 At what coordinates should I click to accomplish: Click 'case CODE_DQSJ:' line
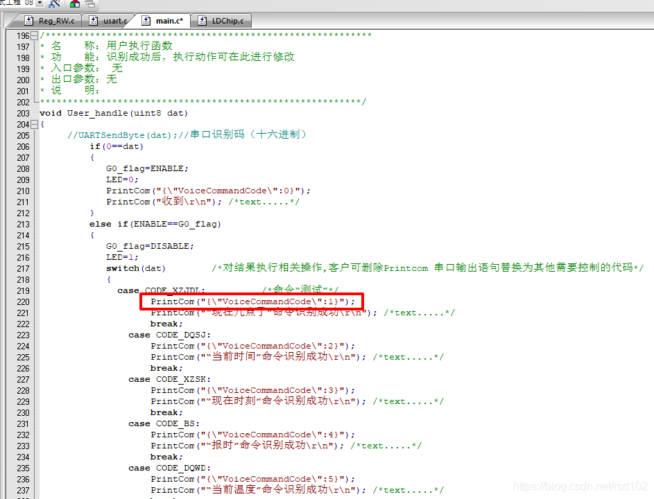[x=169, y=335]
